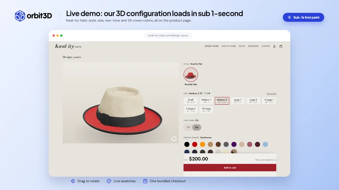Reset the 3D hat view rotation icon

(174, 139)
